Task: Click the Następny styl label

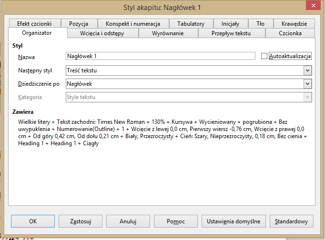Action: tap(35, 70)
